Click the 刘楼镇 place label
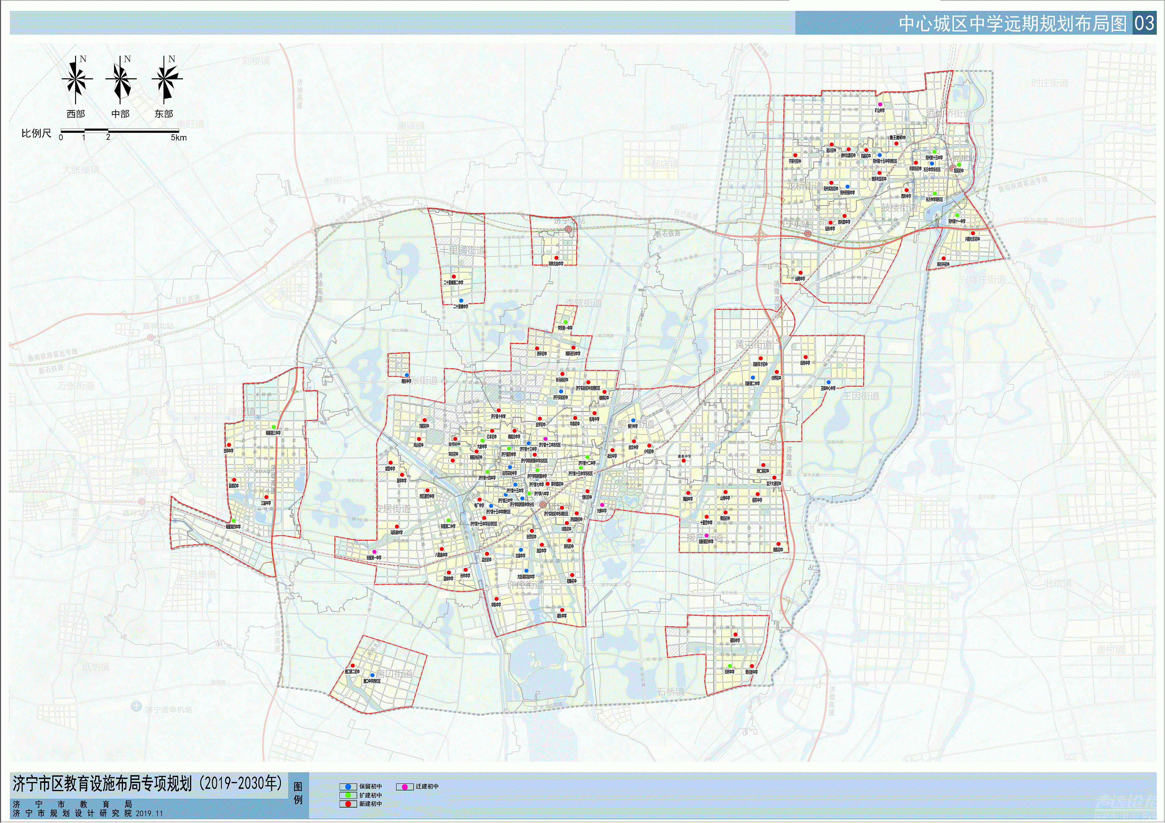The image size is (1165, 823). pyautogui.click(x=256, y=60)
